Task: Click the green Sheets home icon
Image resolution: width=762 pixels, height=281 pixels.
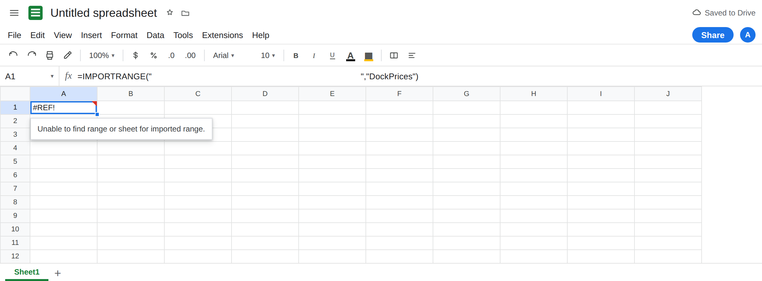Action: [36, 13]
